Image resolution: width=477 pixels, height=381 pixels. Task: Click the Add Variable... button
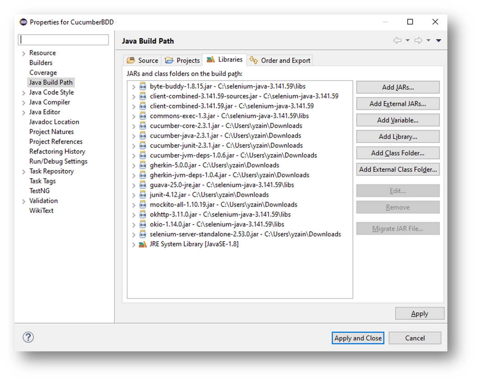398,120
